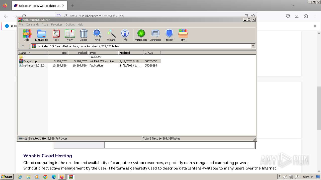Click the Add toolbar icon in WinRAR
This screenshot has width=321, height=180.
27,35
